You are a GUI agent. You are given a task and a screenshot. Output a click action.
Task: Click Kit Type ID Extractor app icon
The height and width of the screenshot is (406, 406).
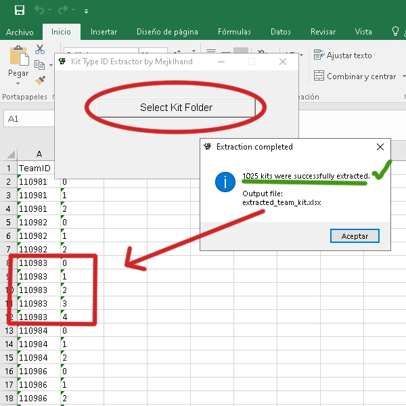[62, 62]
